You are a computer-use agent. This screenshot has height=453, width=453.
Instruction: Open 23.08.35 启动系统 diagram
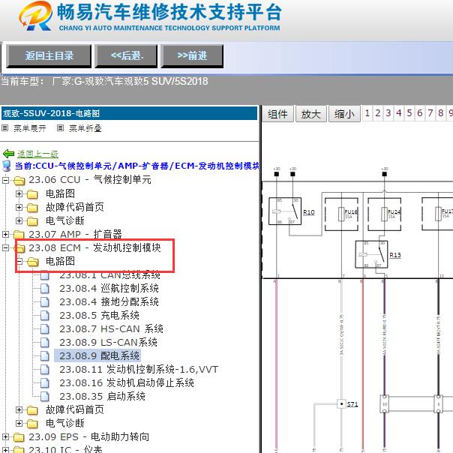pyautogui.click(x=102, y=396)
